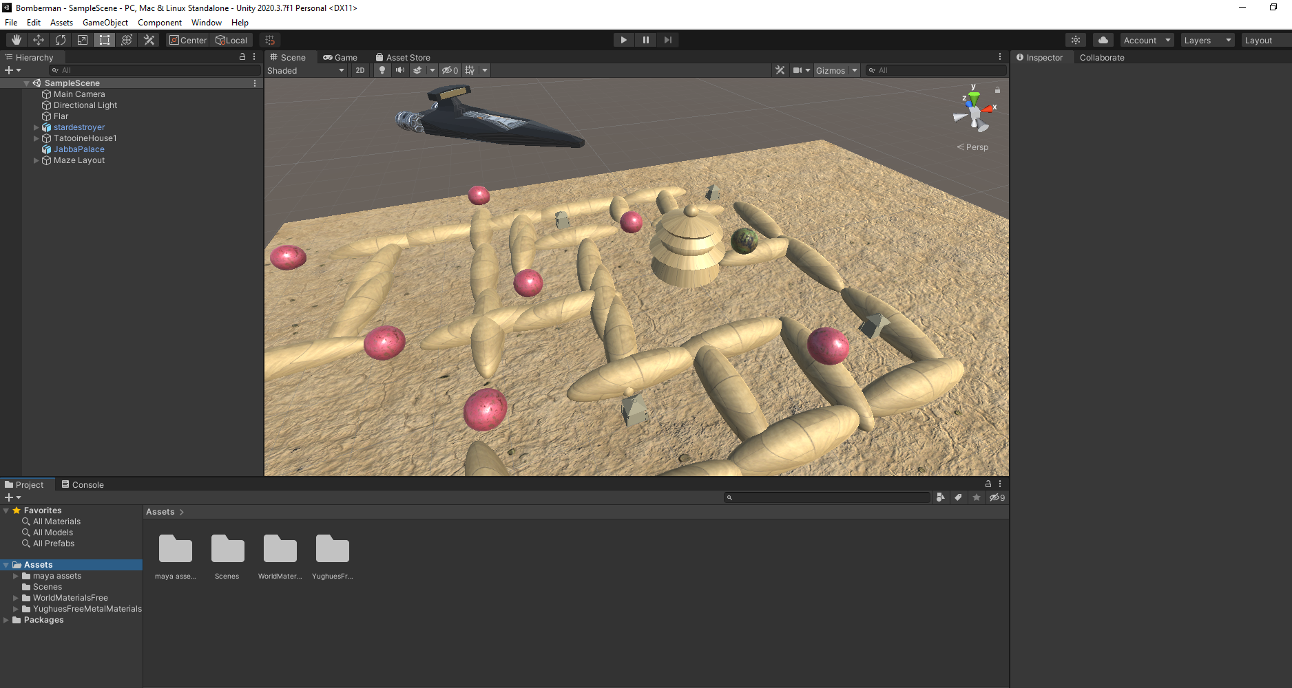
Task: Select the Move tool
Action: pyautogui.click(x=39, y=40)
